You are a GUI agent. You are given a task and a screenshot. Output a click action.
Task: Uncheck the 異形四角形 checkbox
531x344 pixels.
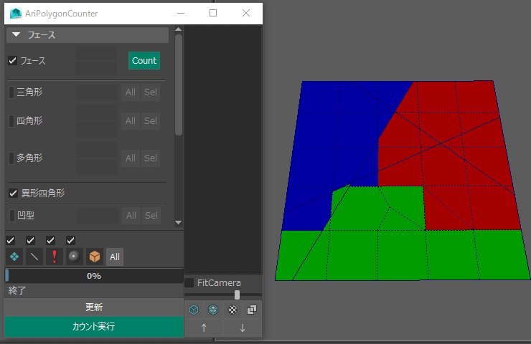[13, 193]
